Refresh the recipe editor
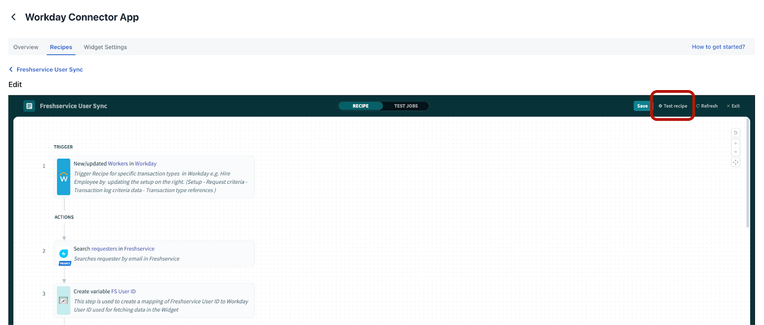Screen dimensions: 764x325 (707, 106)
